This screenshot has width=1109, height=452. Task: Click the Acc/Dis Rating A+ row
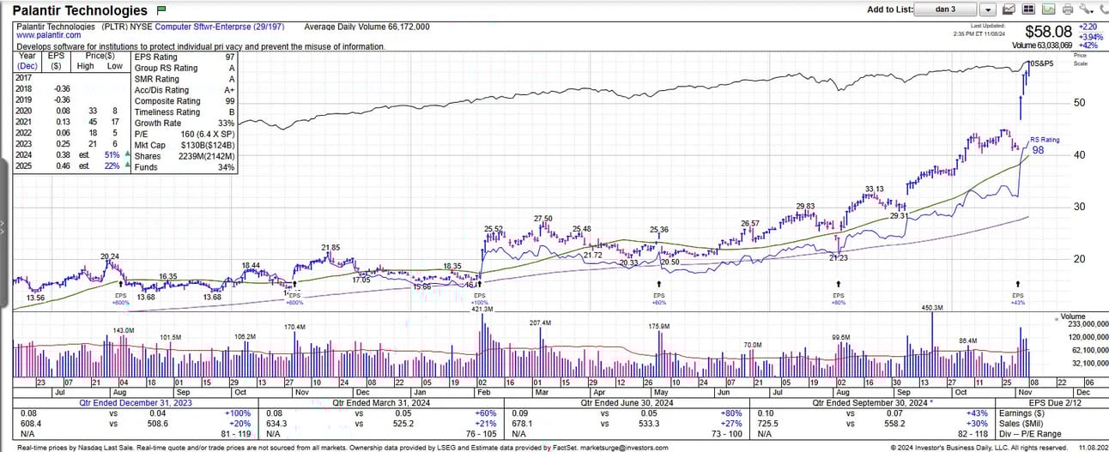pos(185,90)
